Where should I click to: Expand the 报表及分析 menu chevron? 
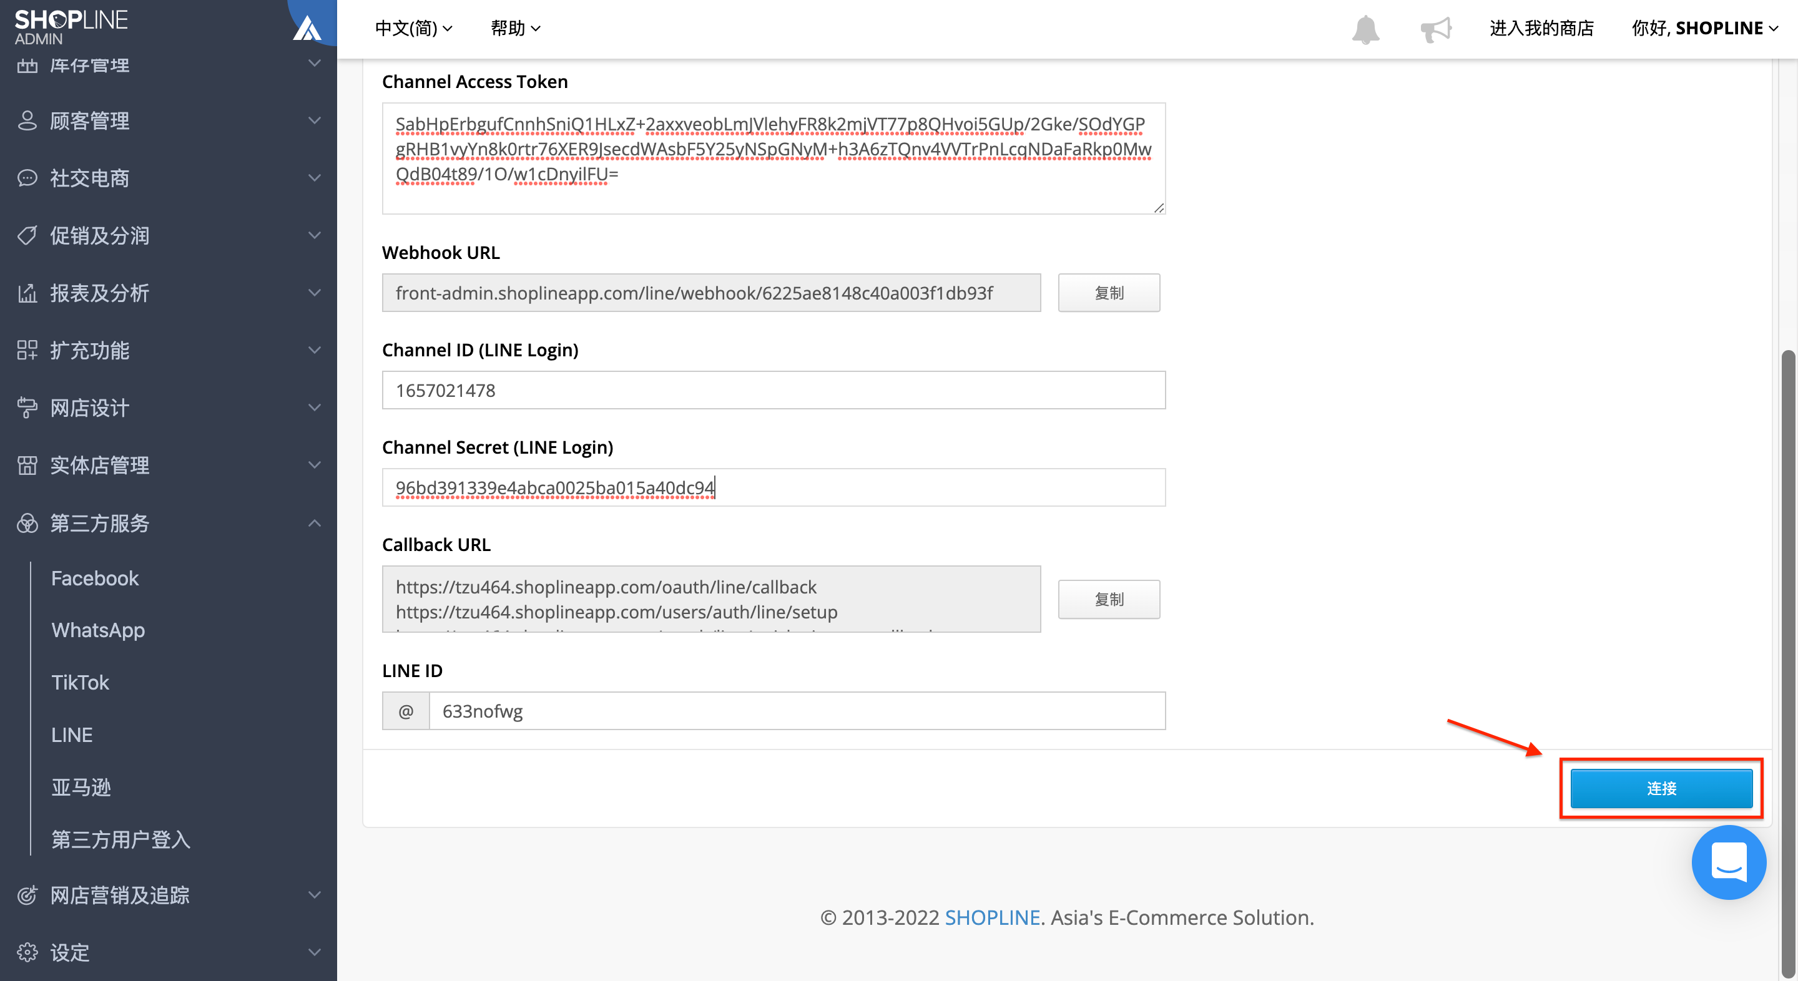[x=315, y=293]
